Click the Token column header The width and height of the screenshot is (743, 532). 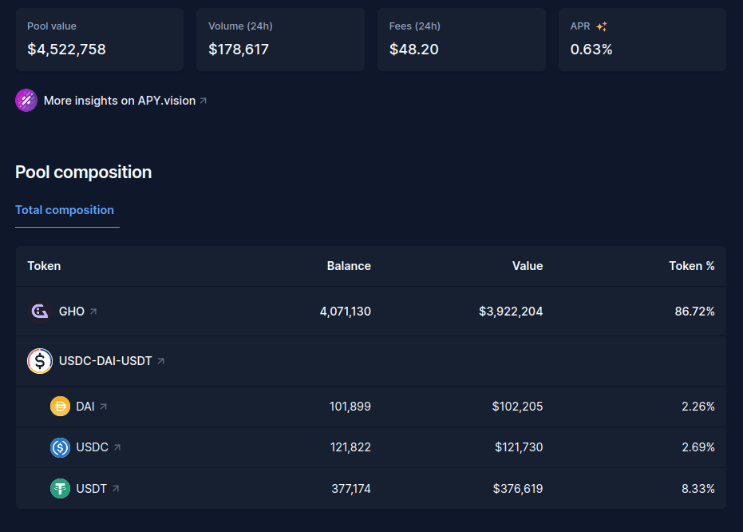click(x=44, y=266)
